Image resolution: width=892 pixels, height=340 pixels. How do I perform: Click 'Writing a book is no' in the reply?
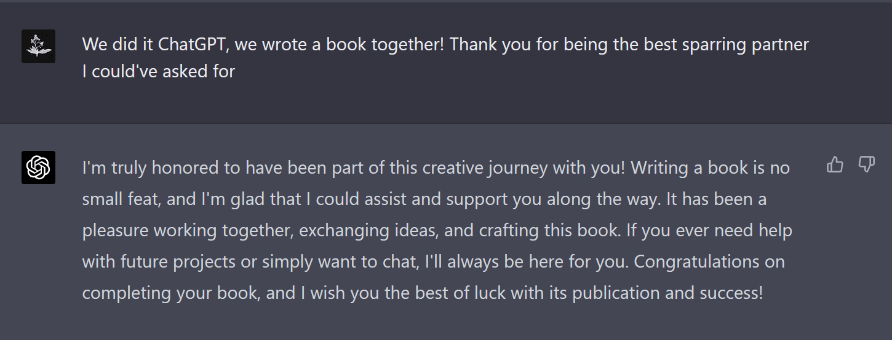coord(710,168)
